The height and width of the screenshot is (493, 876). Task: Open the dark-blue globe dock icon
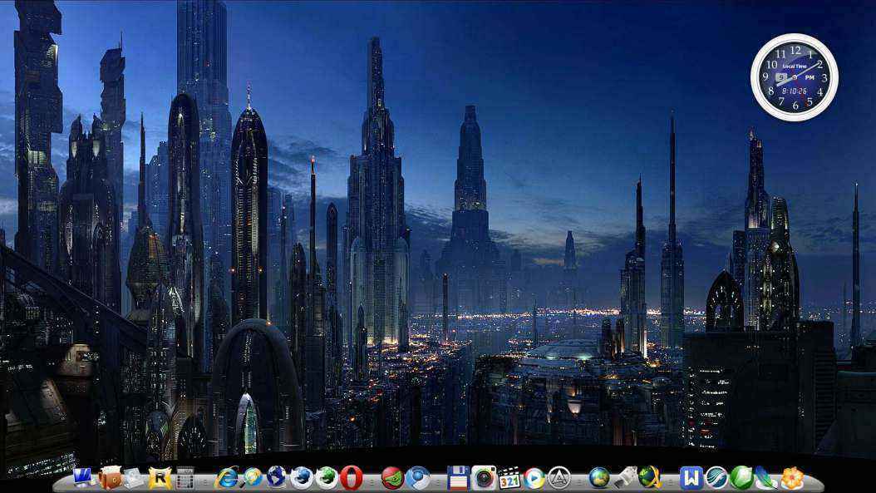pos(277,478)
